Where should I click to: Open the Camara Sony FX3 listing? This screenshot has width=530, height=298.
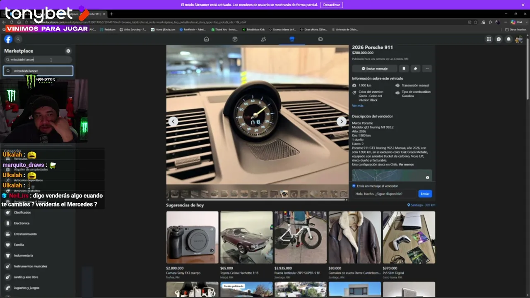point(192,245)
